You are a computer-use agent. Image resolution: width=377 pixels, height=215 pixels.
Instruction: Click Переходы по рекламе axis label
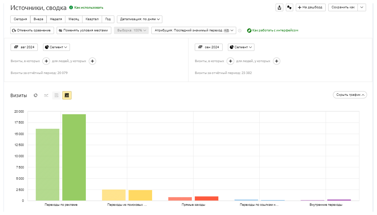[x=61, y=205]
